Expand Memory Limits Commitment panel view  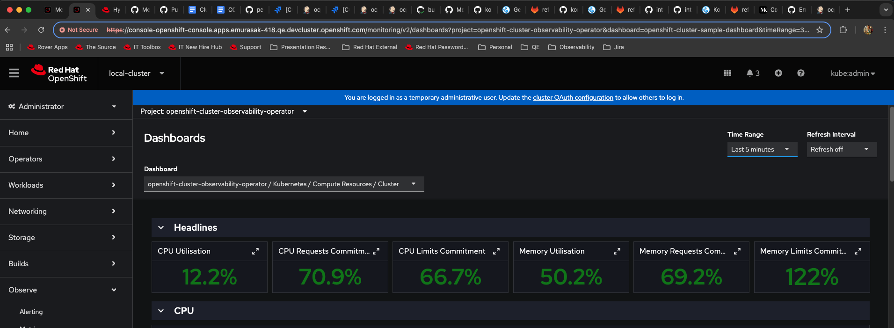pyautogui.click(x=858, y=251)
